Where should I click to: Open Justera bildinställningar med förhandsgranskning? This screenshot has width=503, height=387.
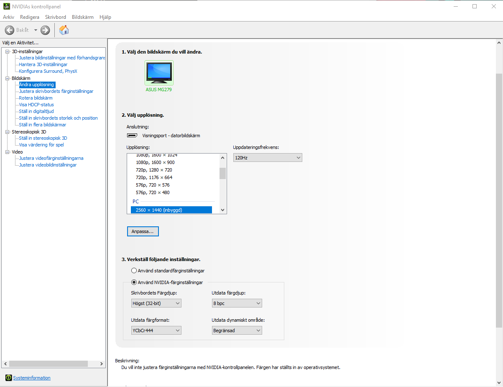62,58
